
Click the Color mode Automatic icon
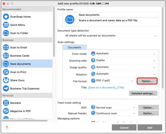coord(93,54)
